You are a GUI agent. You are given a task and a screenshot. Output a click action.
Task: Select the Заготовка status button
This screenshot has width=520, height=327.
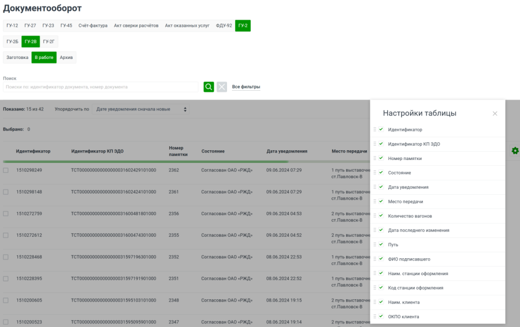tap(17, 57)
